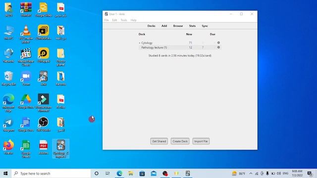
Task: Select the Google Drive desktop shortcut
Action: 26,101
